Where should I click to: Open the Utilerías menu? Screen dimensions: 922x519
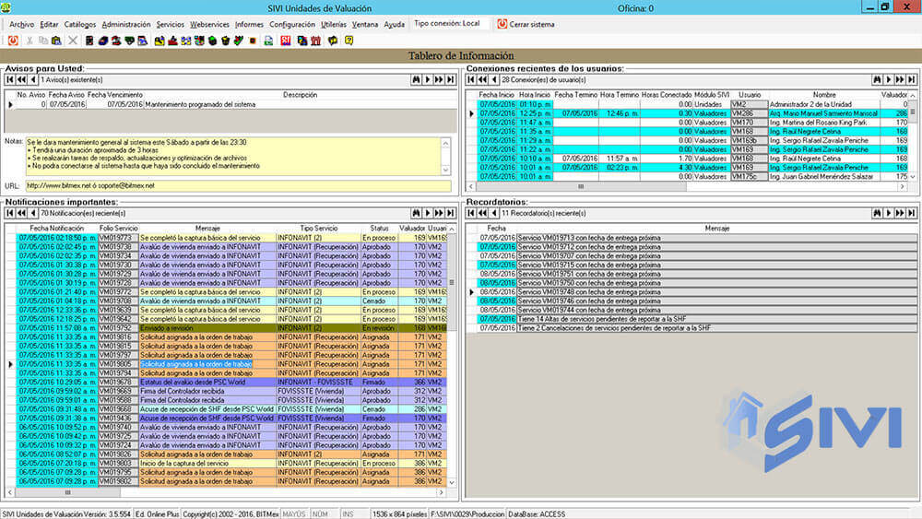click(x=334, y=25)
